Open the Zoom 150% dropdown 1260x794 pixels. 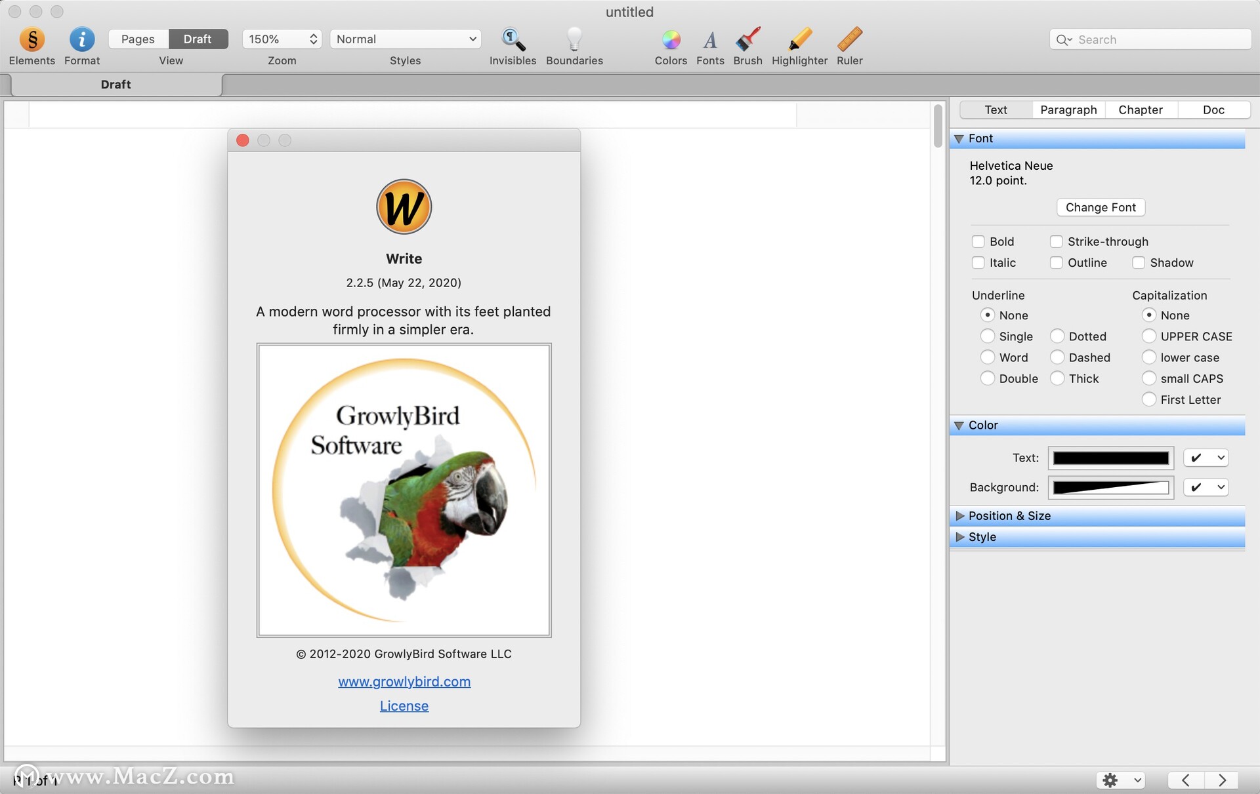pos(282,39)
